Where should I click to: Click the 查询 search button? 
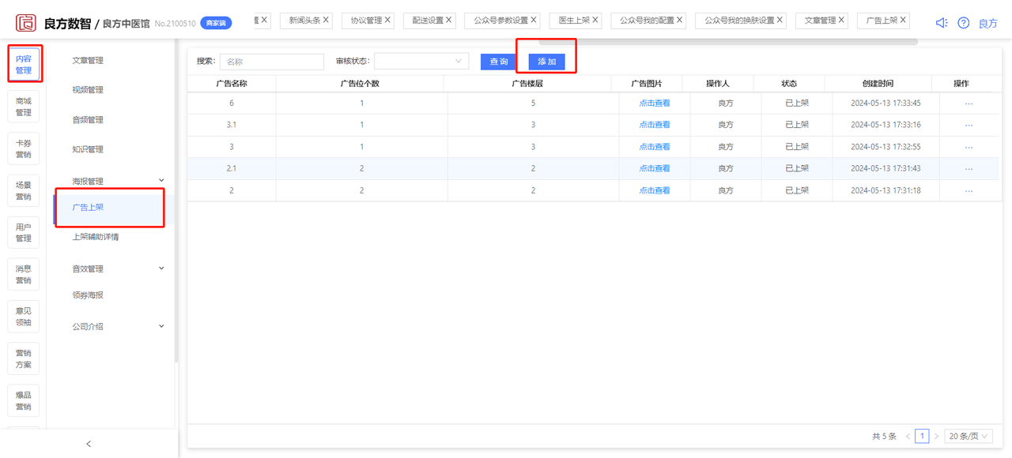click(x=499, y=62)
